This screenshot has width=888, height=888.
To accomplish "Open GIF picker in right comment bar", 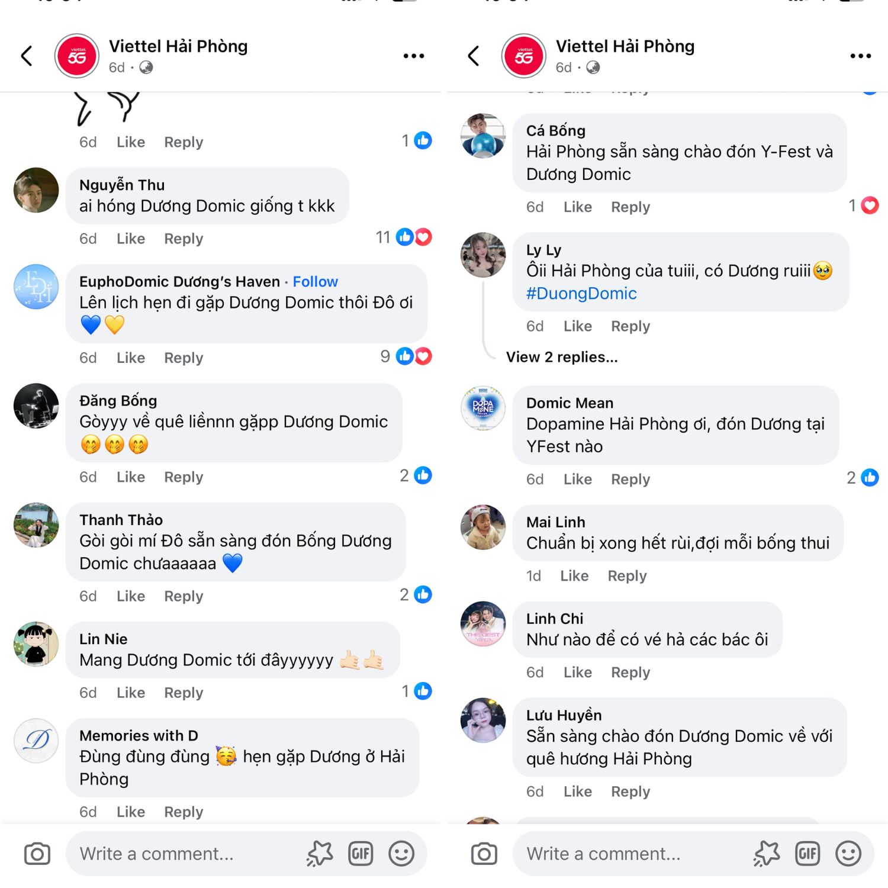I will point(807,854).
